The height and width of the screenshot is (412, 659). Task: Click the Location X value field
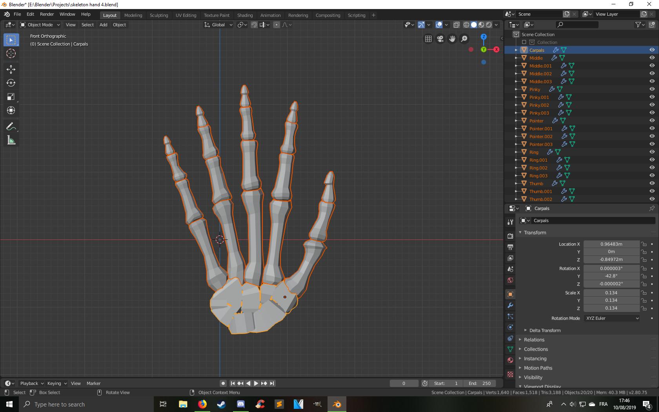[x=611, y=244]
